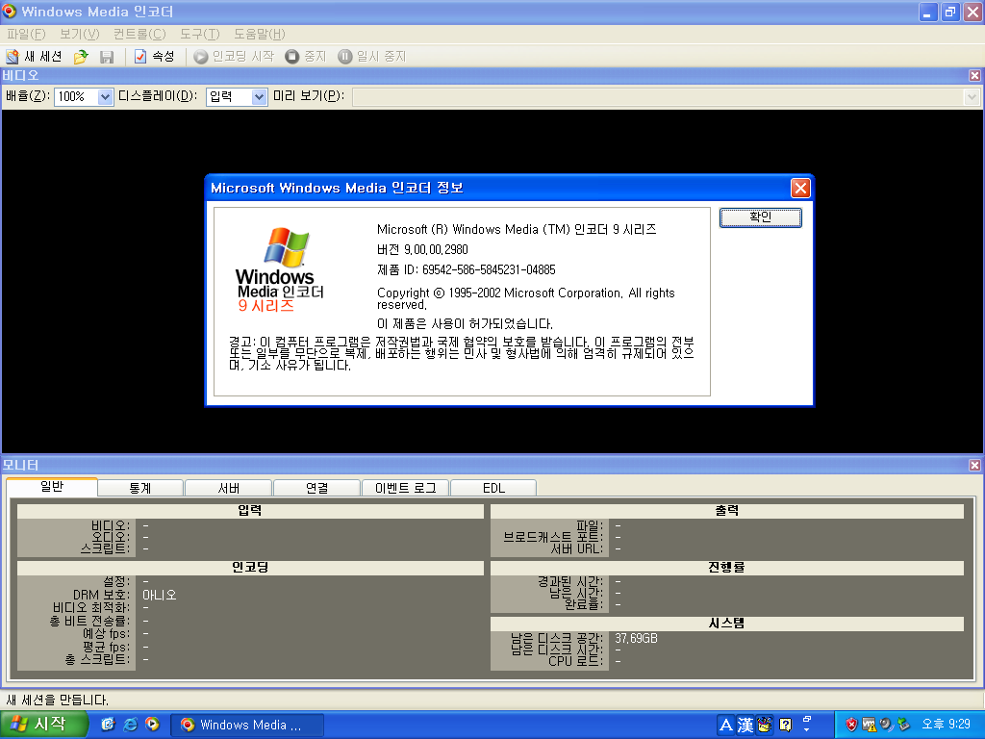Click the 확인 button in the info dialog
This screenshot has width=985, height=739.
[760, 217]
